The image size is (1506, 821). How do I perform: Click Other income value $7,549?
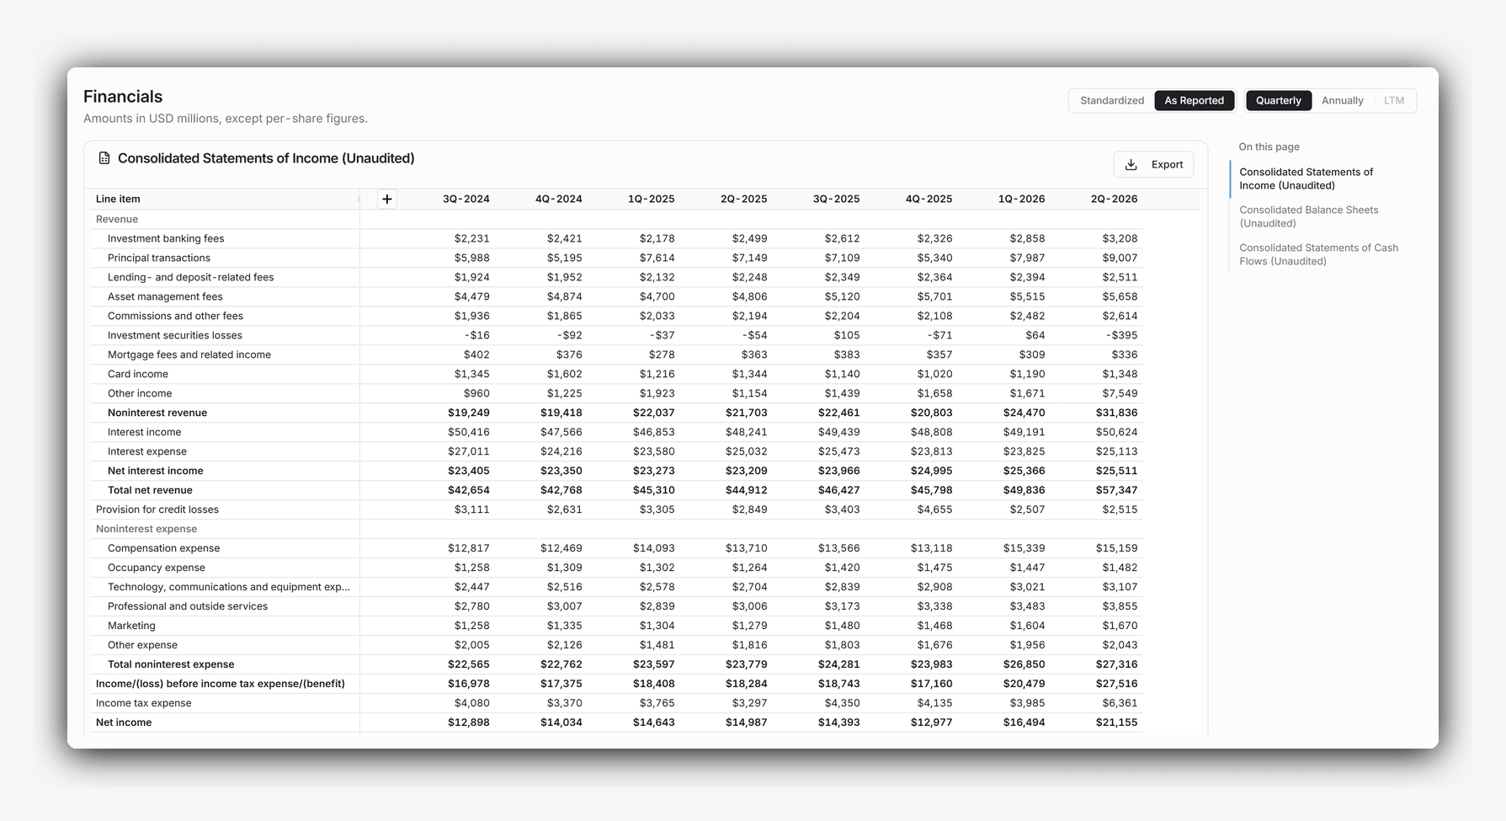click(x=1120, y=393)
